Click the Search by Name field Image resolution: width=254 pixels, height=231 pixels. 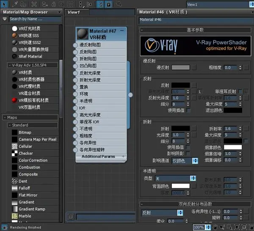pyautogui.click(x=35, y=19)
